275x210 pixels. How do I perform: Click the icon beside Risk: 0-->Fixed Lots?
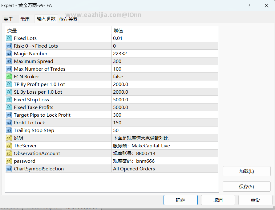point(9,46)
